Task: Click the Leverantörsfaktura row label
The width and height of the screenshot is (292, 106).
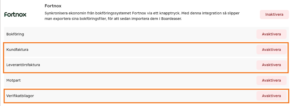Action: [23, 65]
